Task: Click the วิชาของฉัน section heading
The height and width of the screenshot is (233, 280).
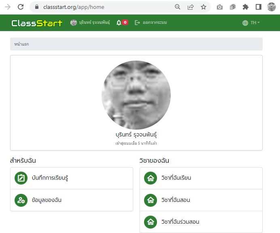Action: coord(154,161)
